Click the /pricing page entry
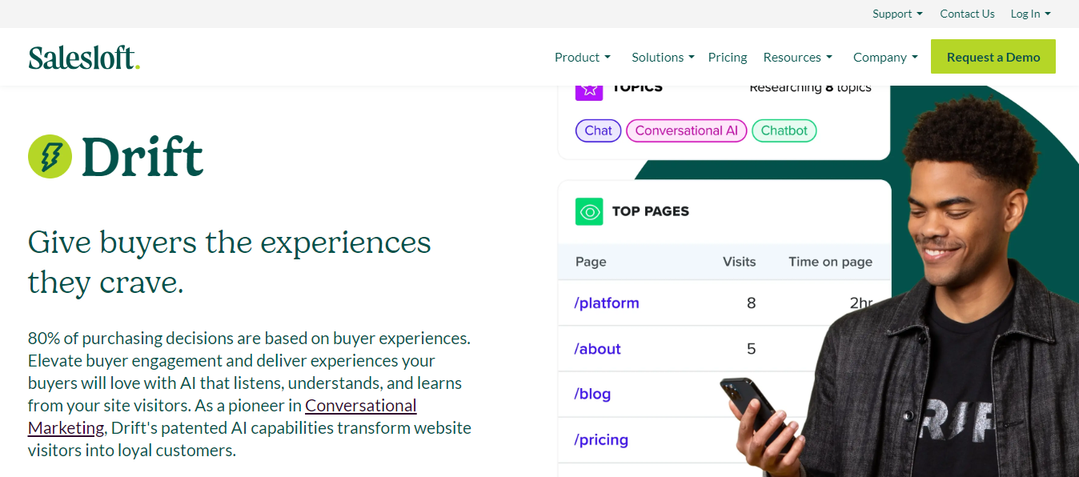The height and width of the screenshot is (477, 1079). tap(601, 440)
